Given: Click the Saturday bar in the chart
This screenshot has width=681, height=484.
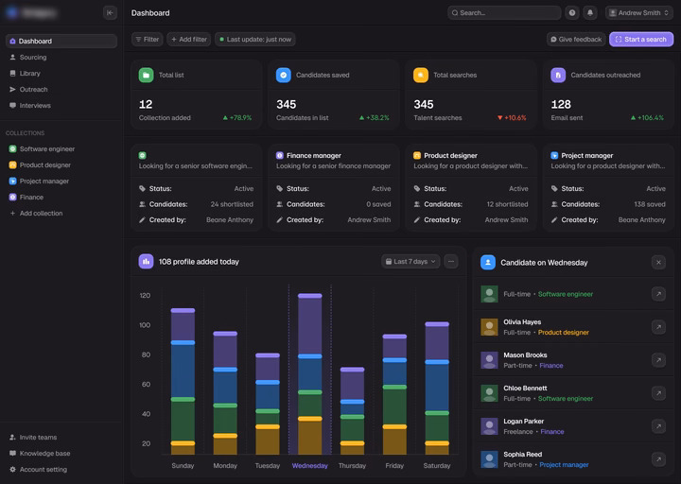Looking at the screenshot, I should [437, 389].
